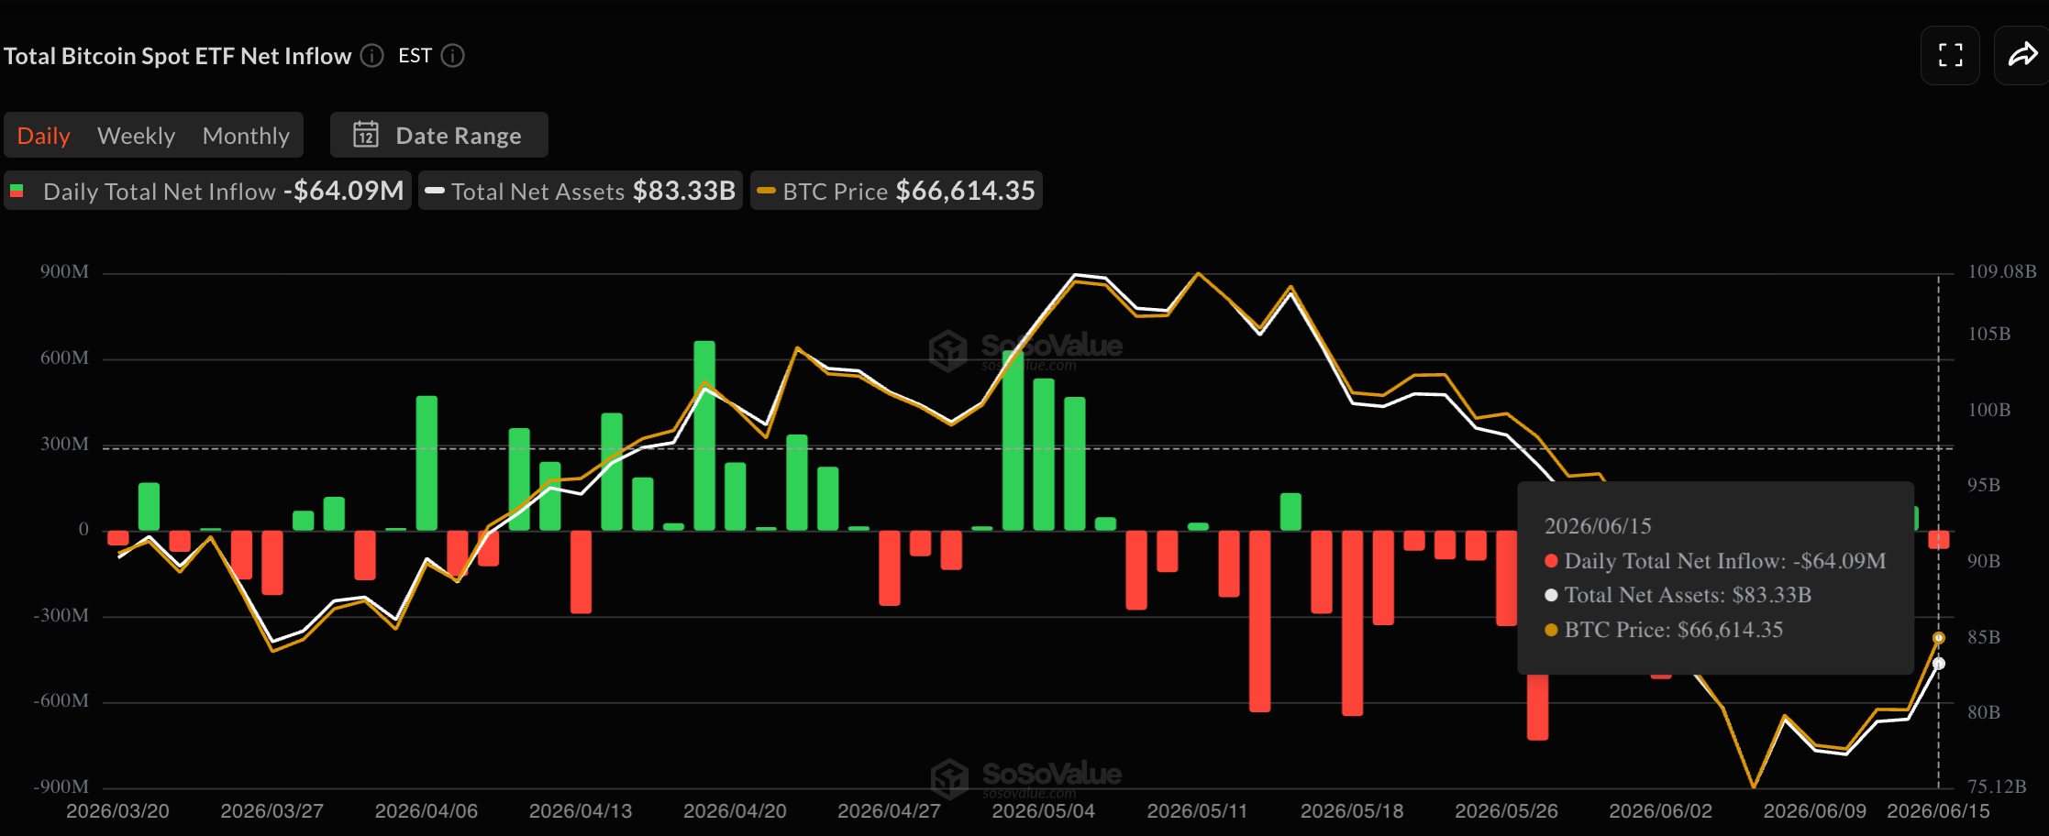Screen dimensions: 2049x836
Task: Click the orange BTC price point on 2026/06/15
Action: 1938,637
